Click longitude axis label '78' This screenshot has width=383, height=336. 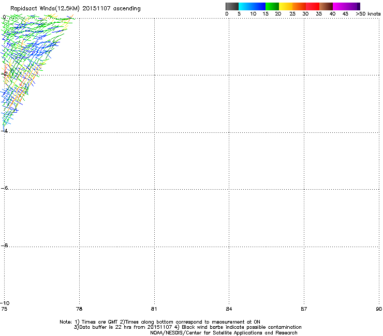(79, 309)
